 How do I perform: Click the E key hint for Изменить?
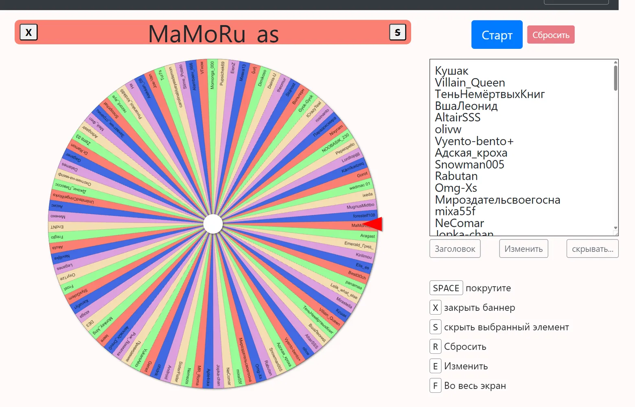435,366
